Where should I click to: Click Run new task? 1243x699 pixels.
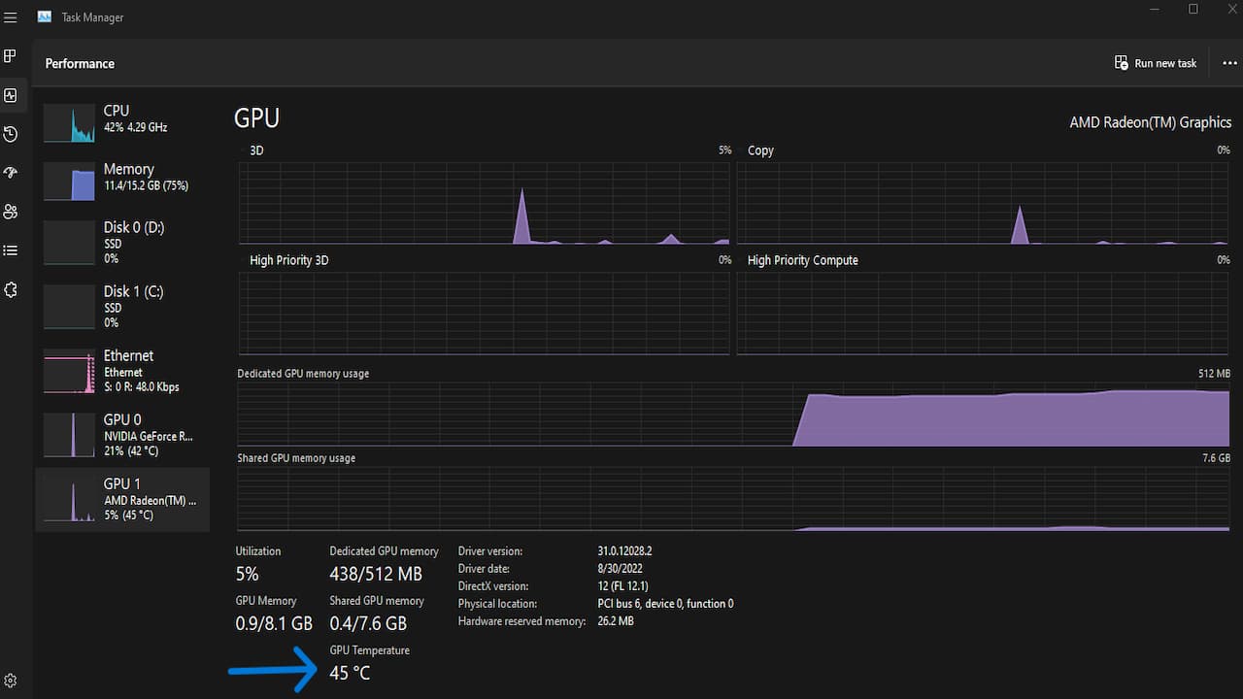click(1156, 62)
